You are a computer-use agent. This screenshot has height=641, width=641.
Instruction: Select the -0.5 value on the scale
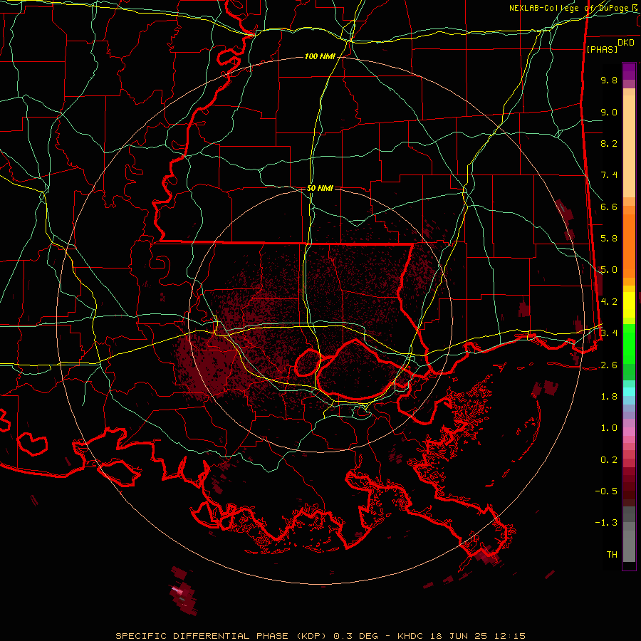coord(606,491)
